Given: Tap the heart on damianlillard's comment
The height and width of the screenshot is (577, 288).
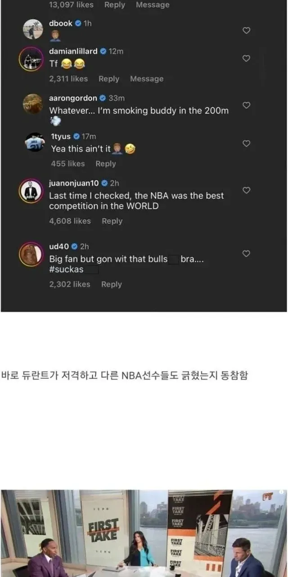Looking at the screenshot, I should [x=246, y=59].
